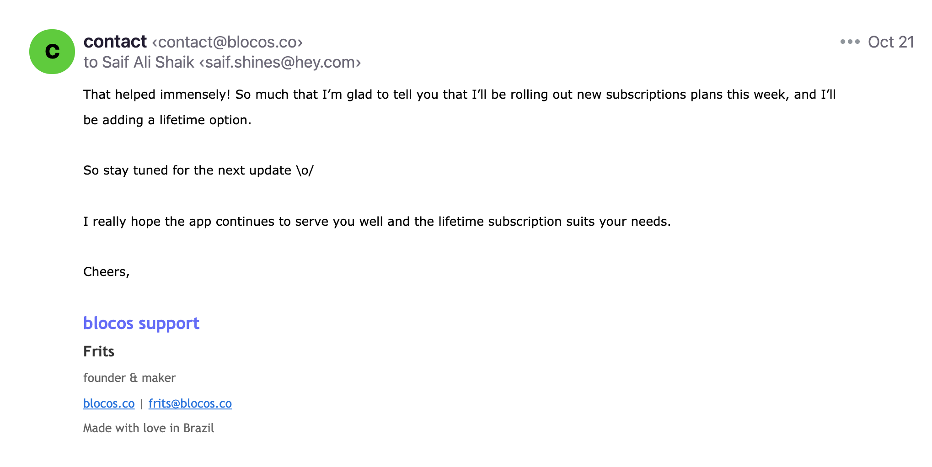Click the sender address contact@blocos.co
932x467 pixels.
pos(227,42)
